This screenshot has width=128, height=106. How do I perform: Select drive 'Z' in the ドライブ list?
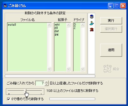pos(75,28)
